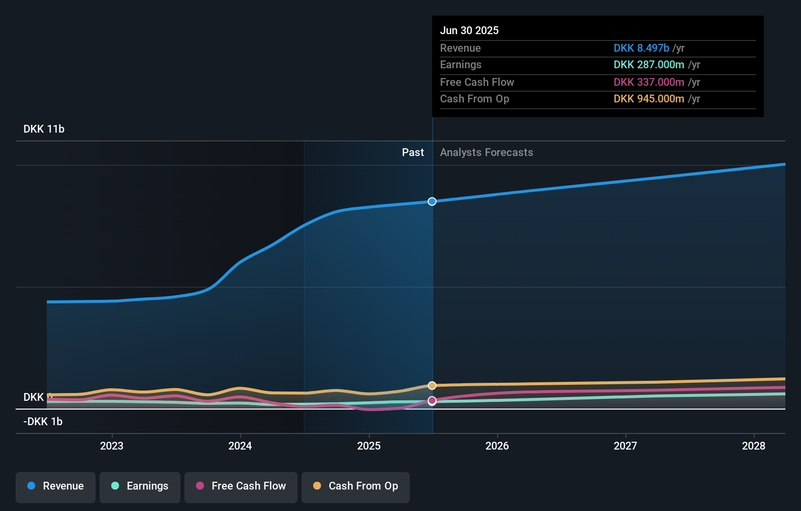Expand the Cash From Op legend entry

pyautogui.click(x=356, y=486)
